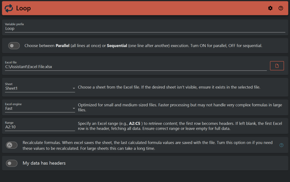Viewport: 290px width, 182px height.
Task: Click the Variable prefix input field
Action: click(x=145, y=29)
